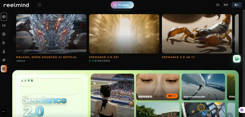Click the orange 创作 create button
The height and width of the screenshot is (117, 245).
click(x=172, y=96)
